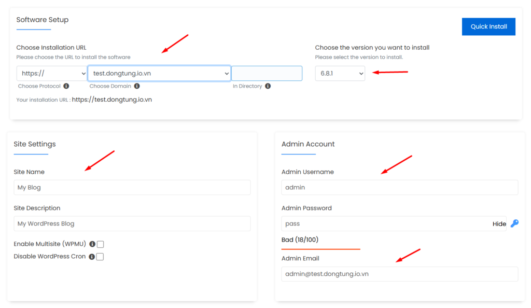Click the Software Setup heading
Viewport: 531px width, 308px height.
point(43,20)
